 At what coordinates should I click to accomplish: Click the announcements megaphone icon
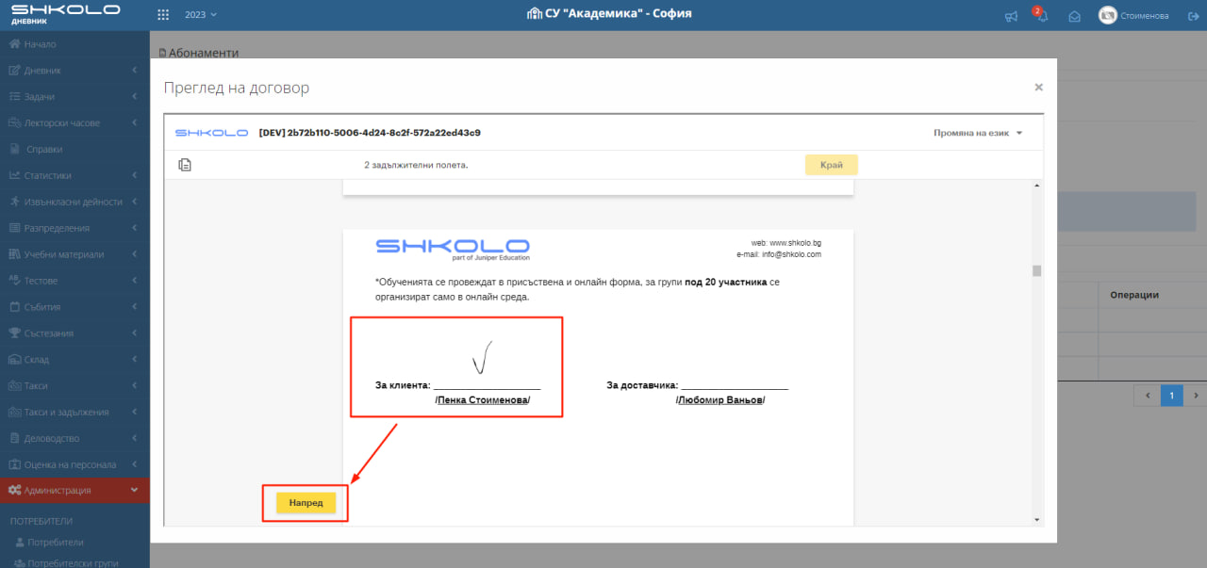click(x=1011, y=16)
